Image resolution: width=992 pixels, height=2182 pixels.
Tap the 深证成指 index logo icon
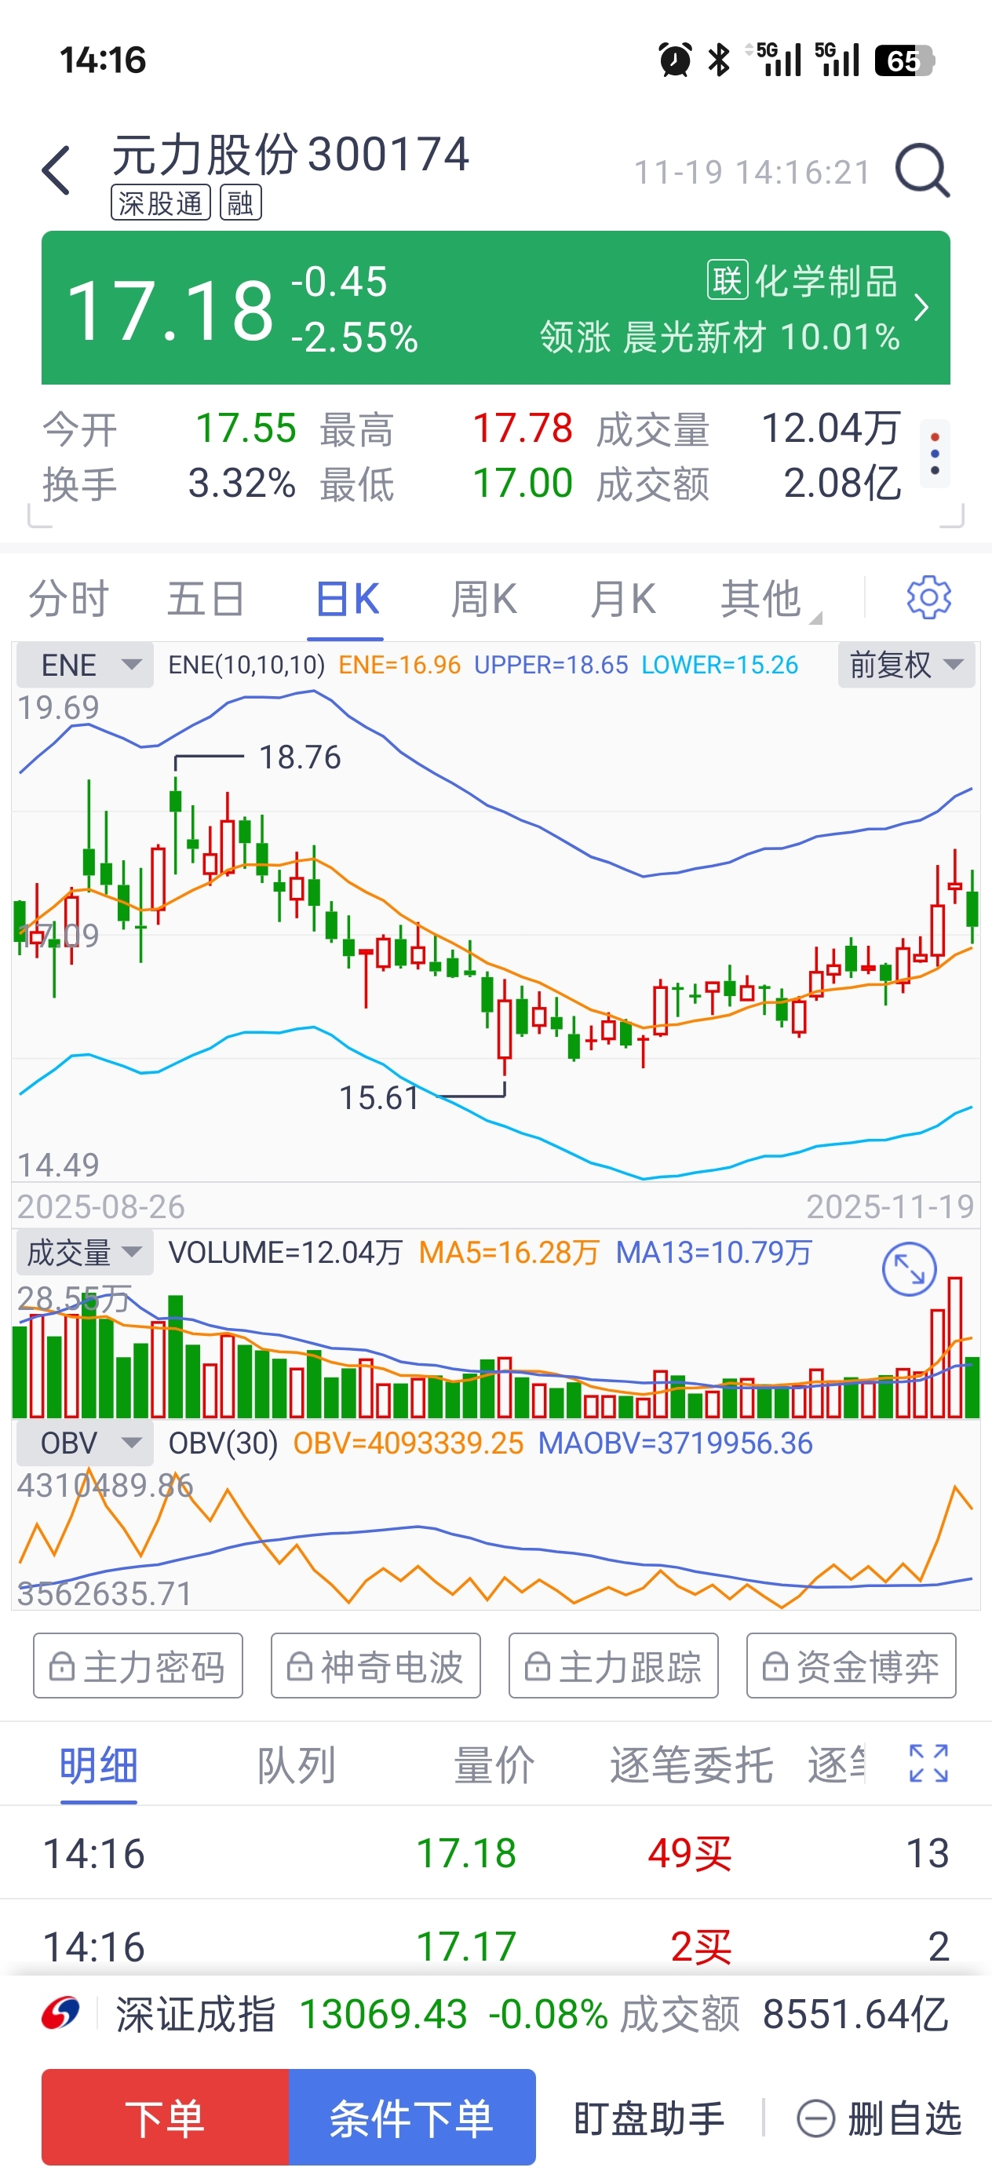point(61,2013)
